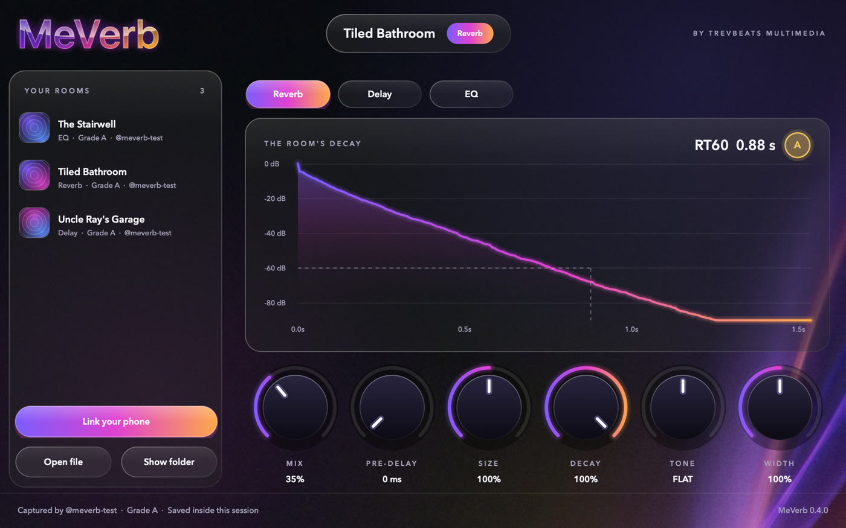Viewport: 846px width, 528px height.
Task: Click the grade A badge beside RT60
Action: (797, 145)
